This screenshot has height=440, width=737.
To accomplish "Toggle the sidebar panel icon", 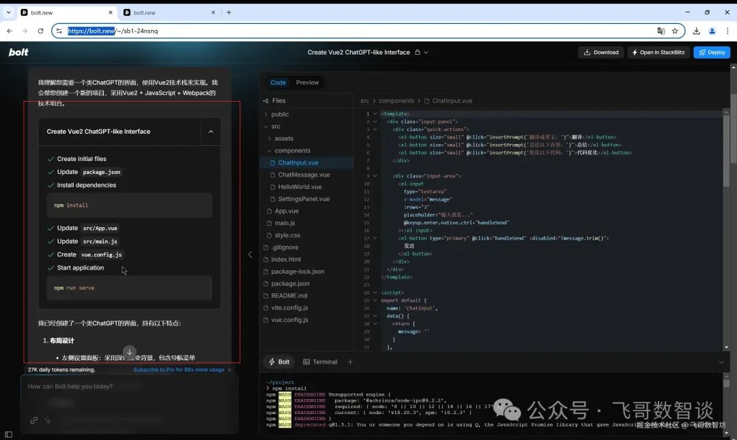I will pyautogui.click(x=8, y=435).
